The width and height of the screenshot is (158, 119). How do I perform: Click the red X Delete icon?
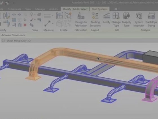point(25,25)
